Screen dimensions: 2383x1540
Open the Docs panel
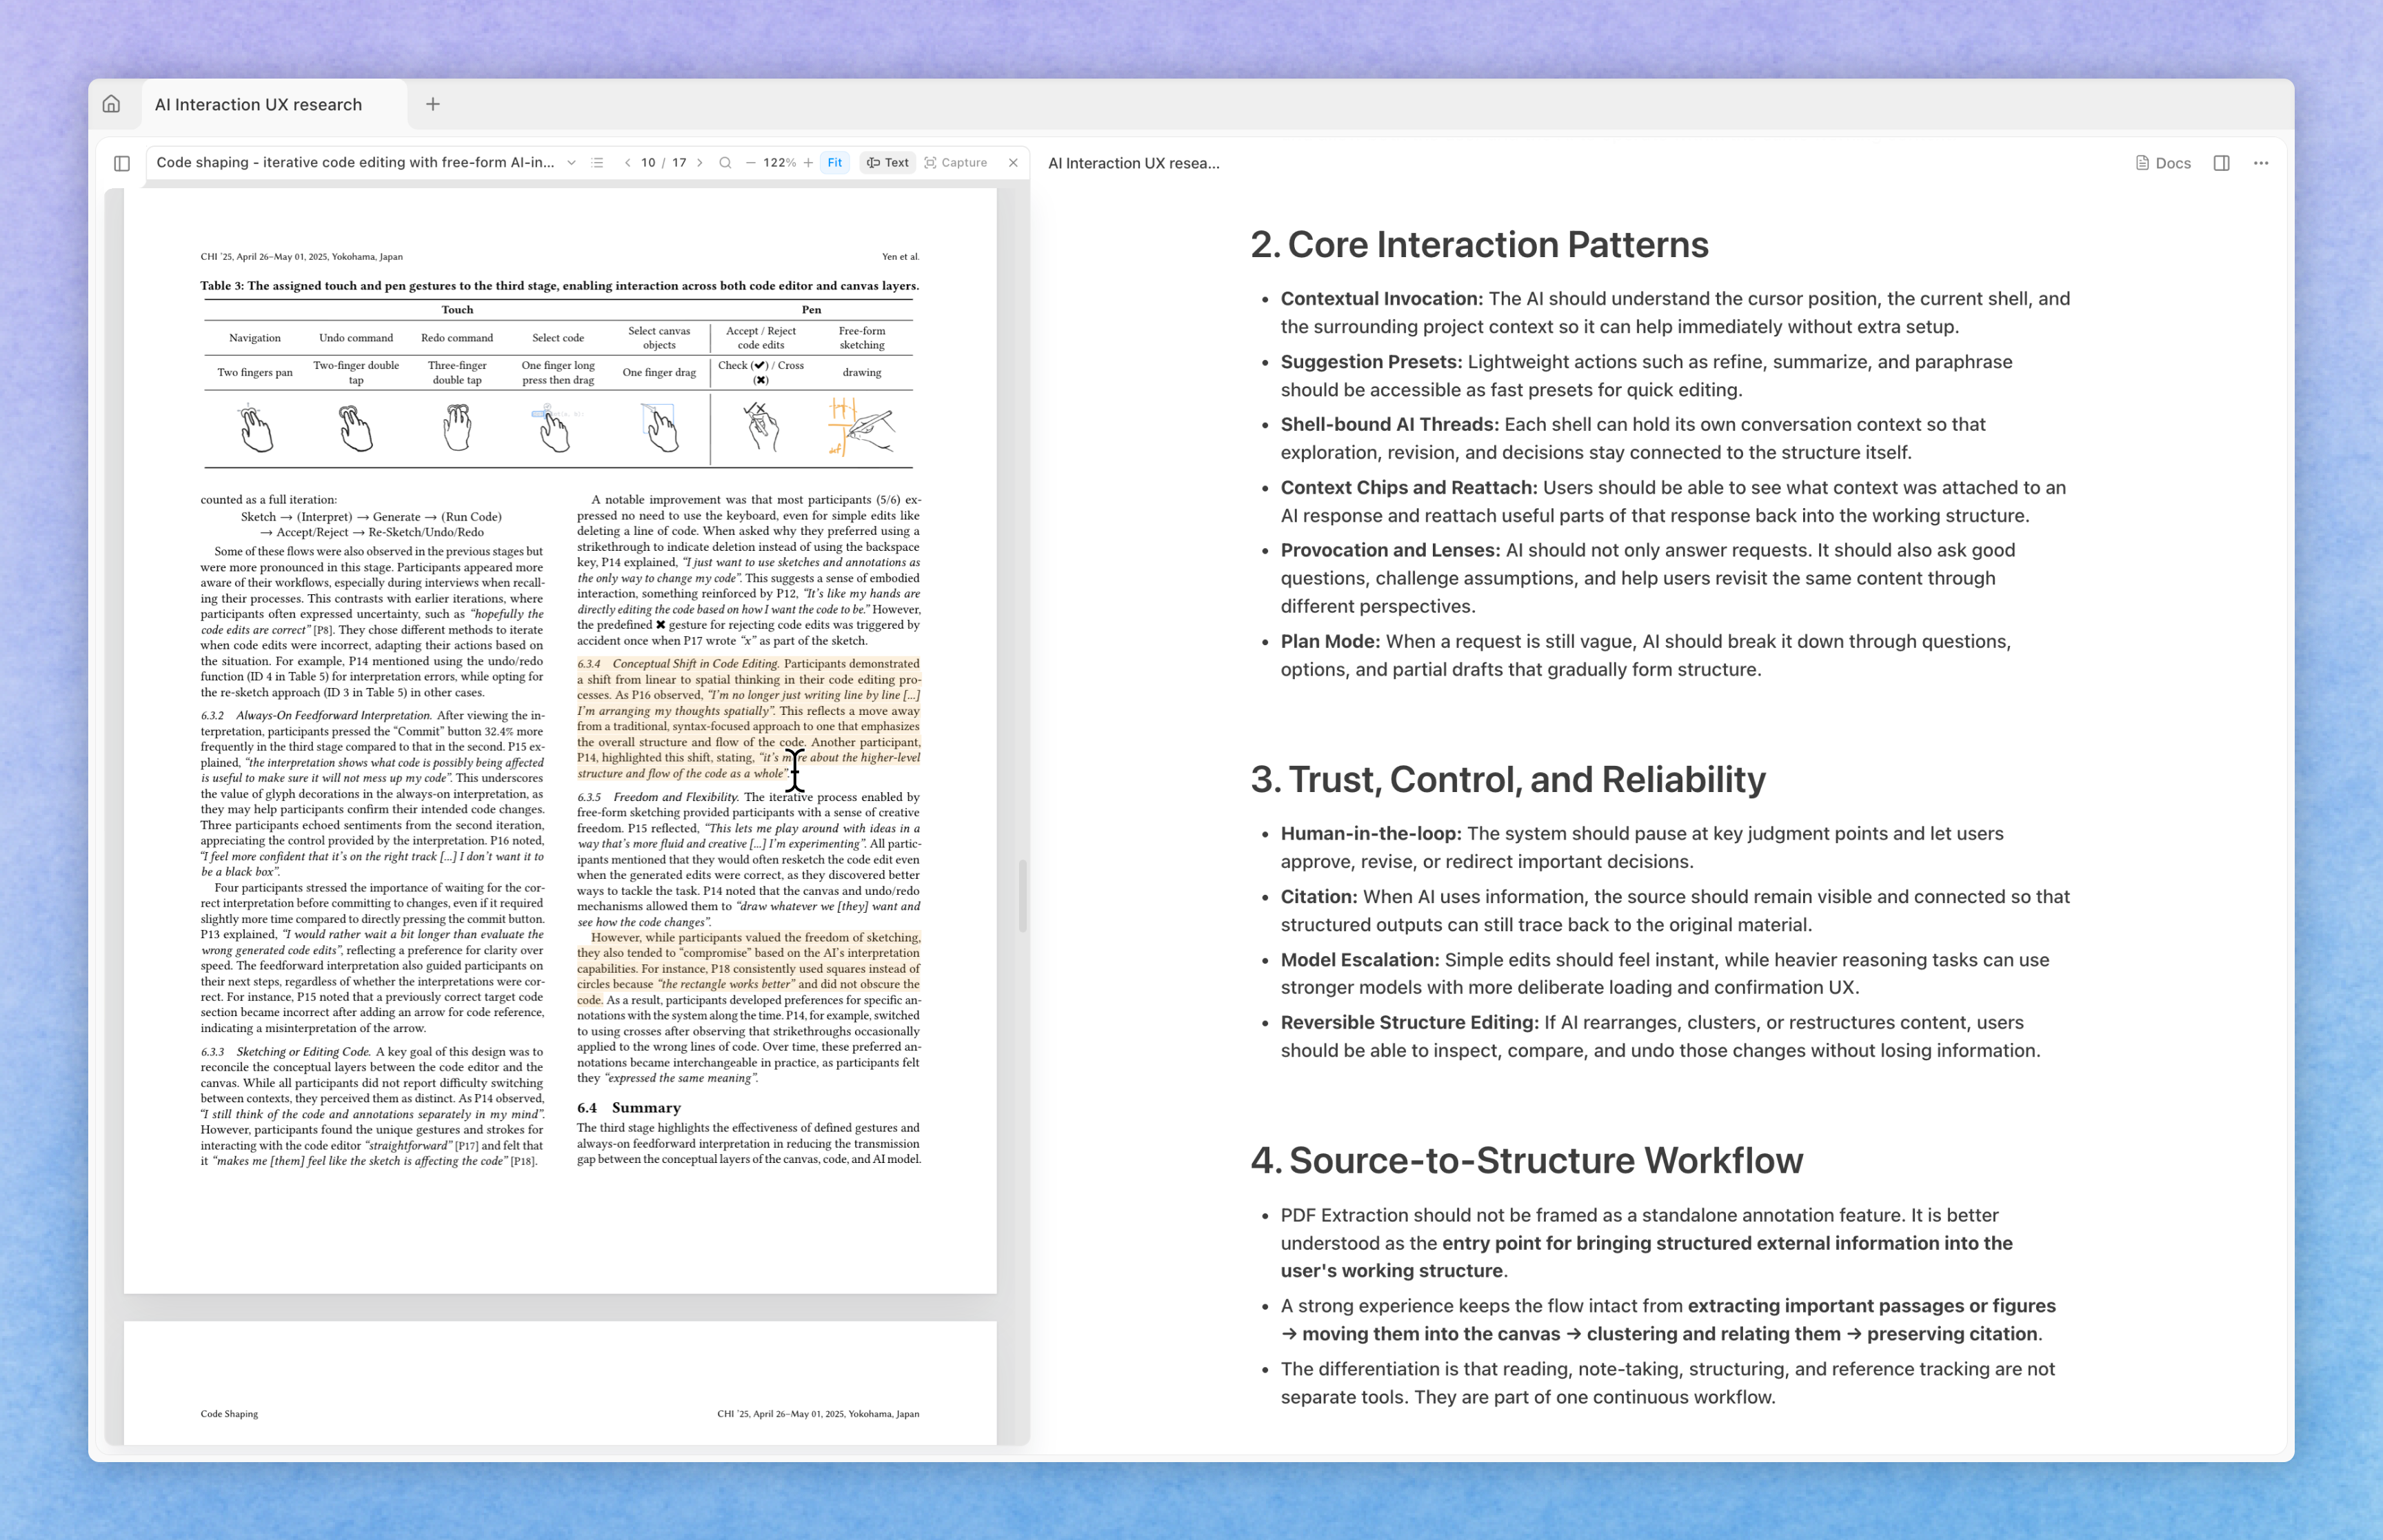[2163, 162]
